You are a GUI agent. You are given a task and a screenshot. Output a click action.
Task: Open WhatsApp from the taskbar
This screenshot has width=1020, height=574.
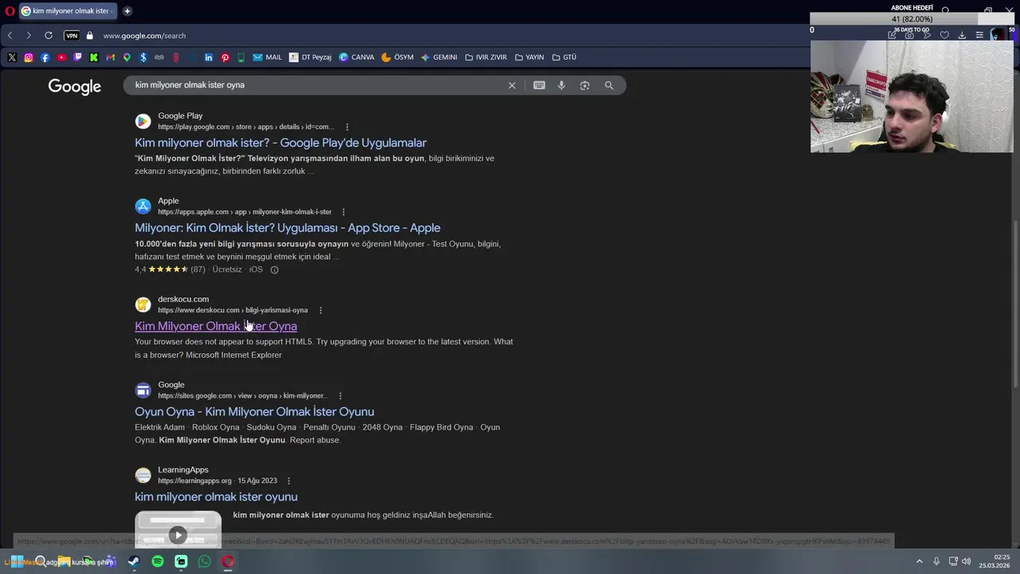click(205, 561)
